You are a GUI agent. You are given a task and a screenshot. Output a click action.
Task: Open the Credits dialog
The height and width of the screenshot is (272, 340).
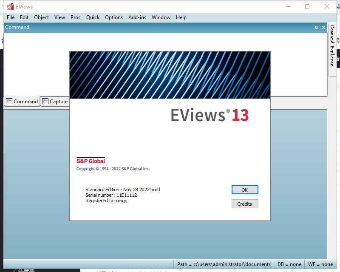(x=245, y=204)
